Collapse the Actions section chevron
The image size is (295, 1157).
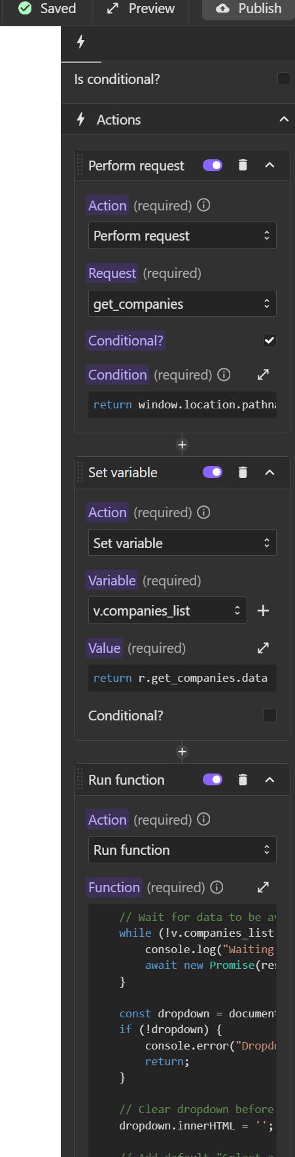click(283, 119)
